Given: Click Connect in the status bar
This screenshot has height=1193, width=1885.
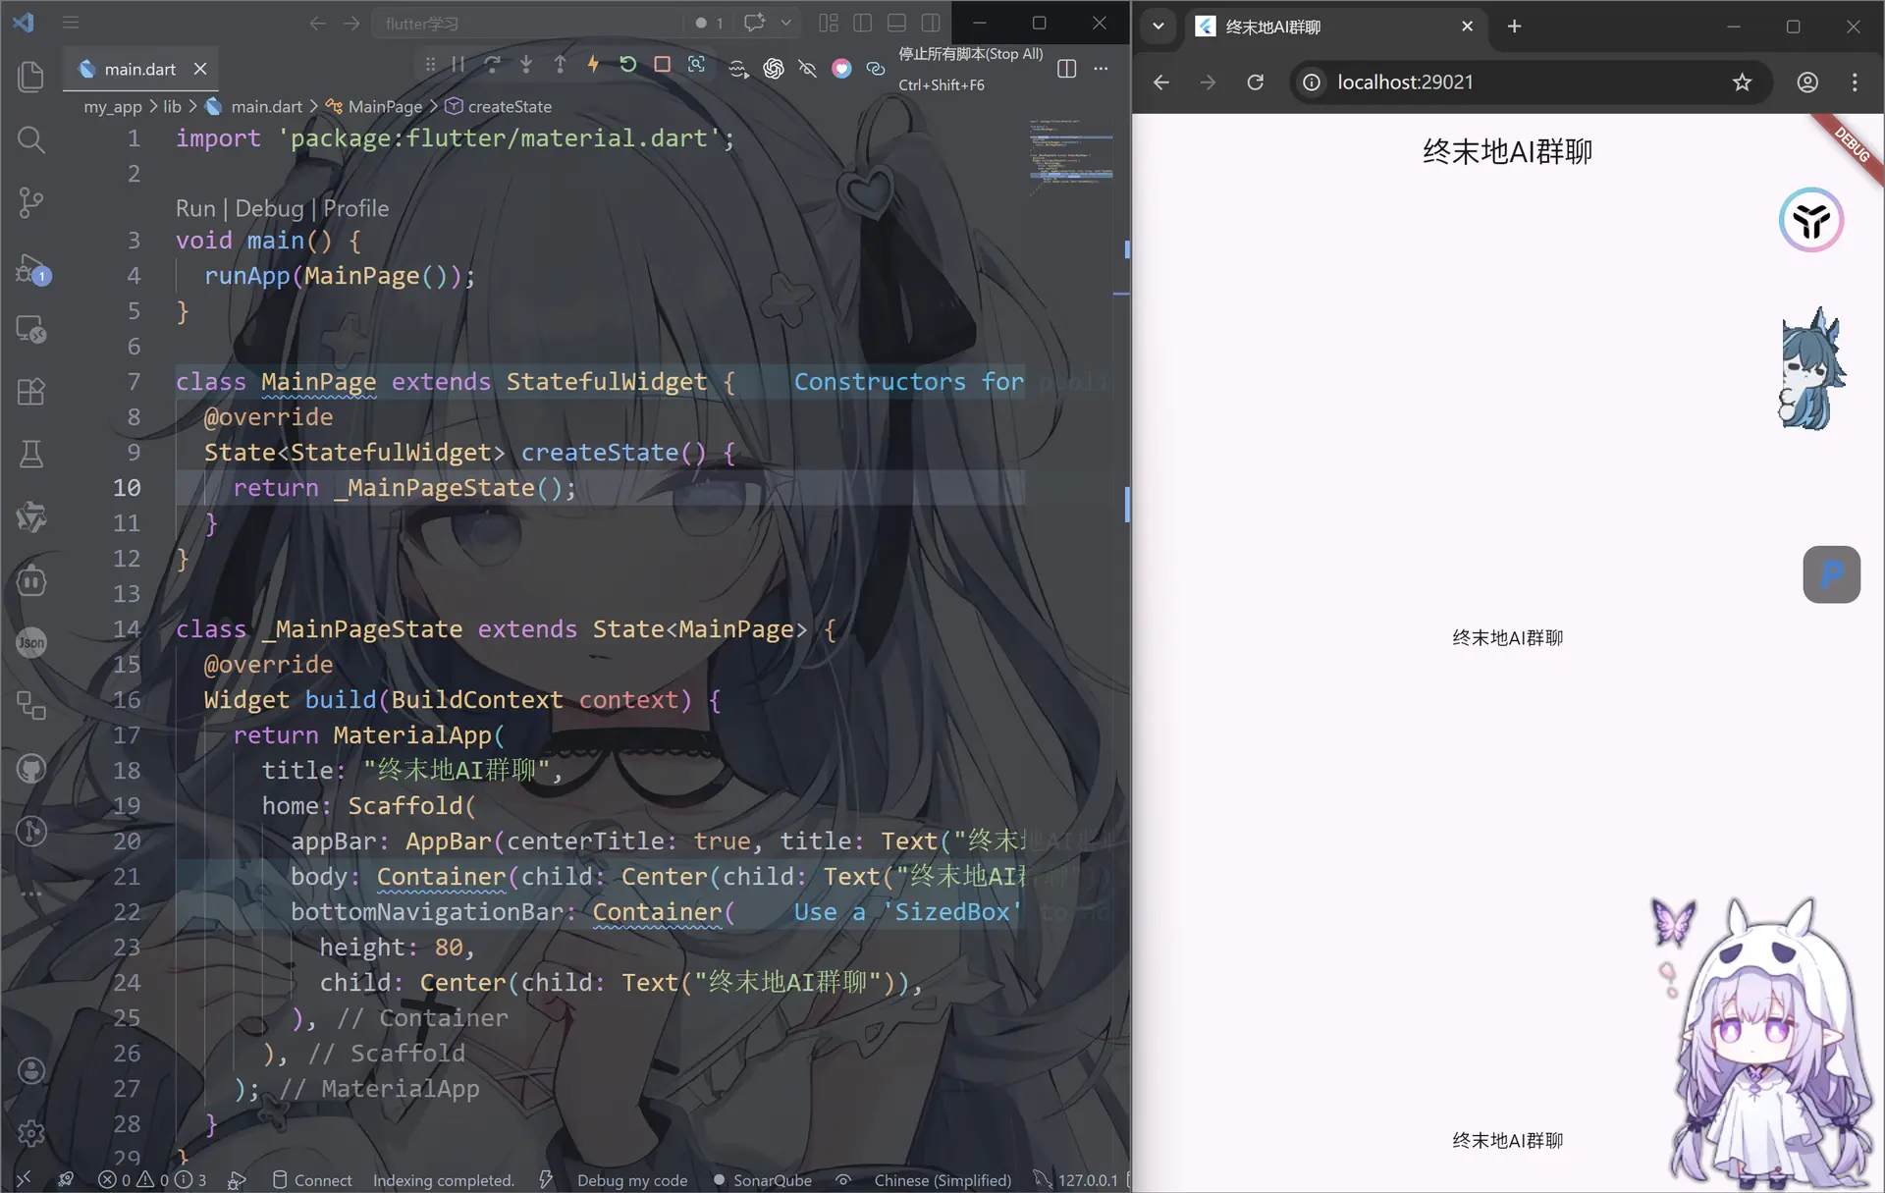Looking at the screenshot, I should (x=312, y=1179).
